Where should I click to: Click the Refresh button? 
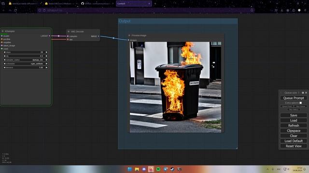click(294, 125)
